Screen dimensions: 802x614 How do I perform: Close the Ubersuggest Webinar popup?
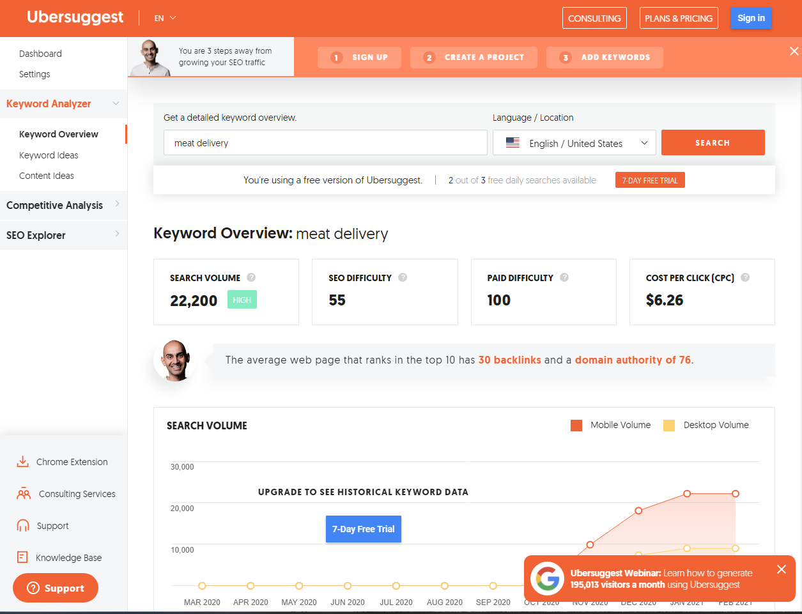(x=782, y=569)
